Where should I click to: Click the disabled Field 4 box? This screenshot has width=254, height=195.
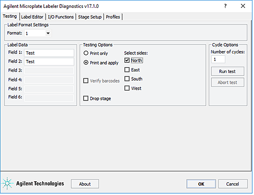point(49,80)
